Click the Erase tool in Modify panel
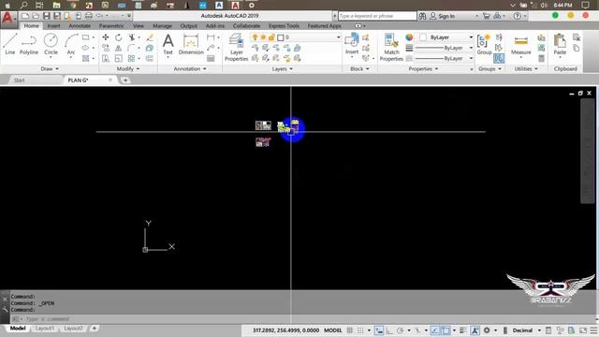Viewport: 599px width, 337px height. 150,37
